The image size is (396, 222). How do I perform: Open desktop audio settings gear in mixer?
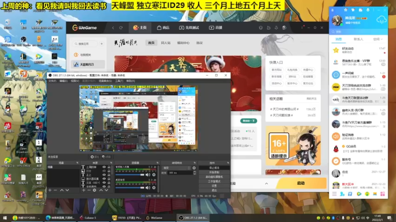point(154,187)
